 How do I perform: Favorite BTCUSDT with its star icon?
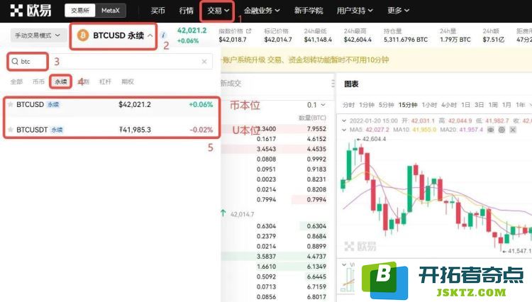tap(11, 130)
